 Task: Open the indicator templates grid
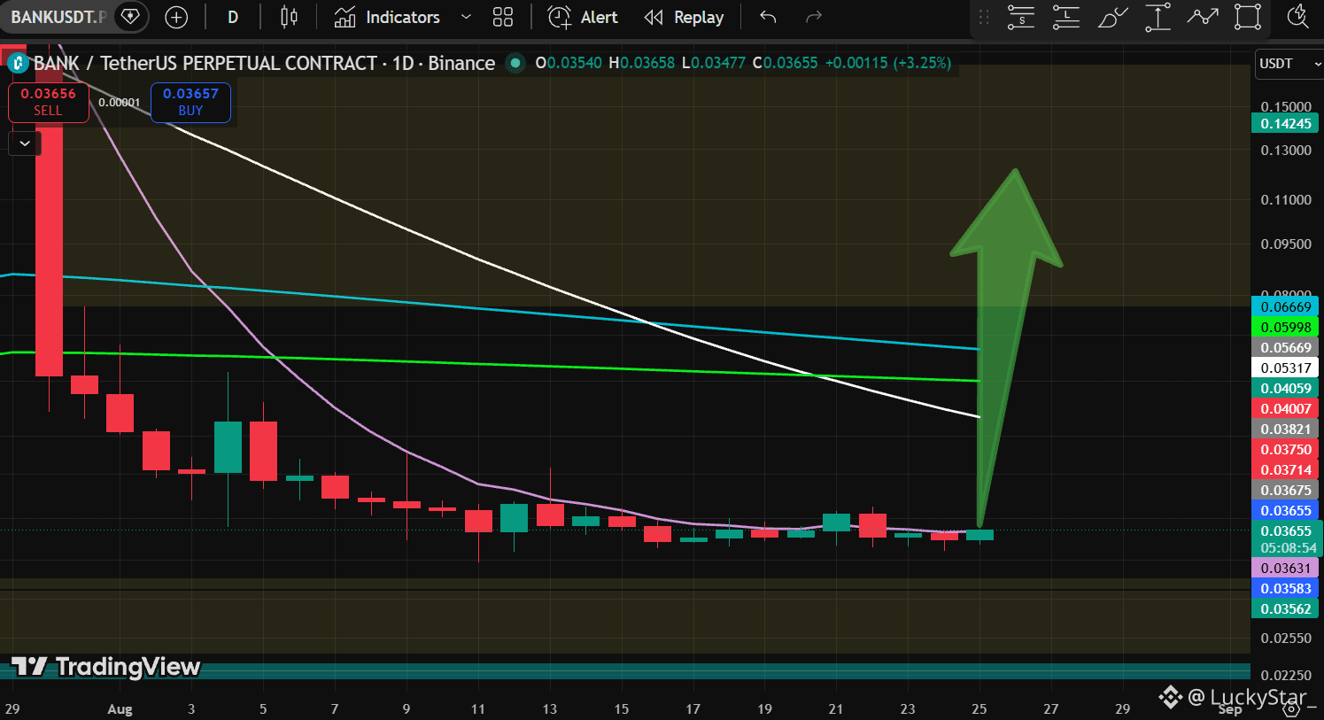[503, 17]
